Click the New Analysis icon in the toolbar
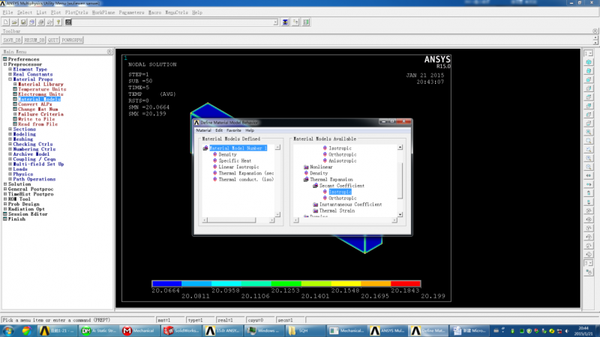The image size is (600, 337). click(6, 22)
